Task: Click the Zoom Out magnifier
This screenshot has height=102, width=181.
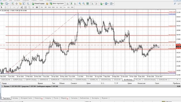Action: pos(84,4)
